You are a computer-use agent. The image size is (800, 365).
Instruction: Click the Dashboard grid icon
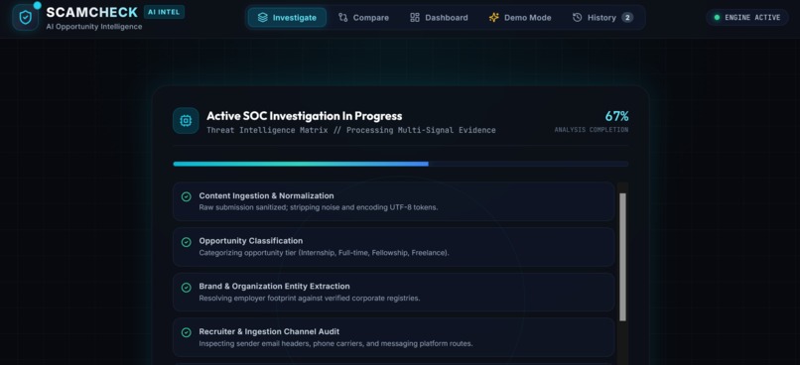coord(415,17)
